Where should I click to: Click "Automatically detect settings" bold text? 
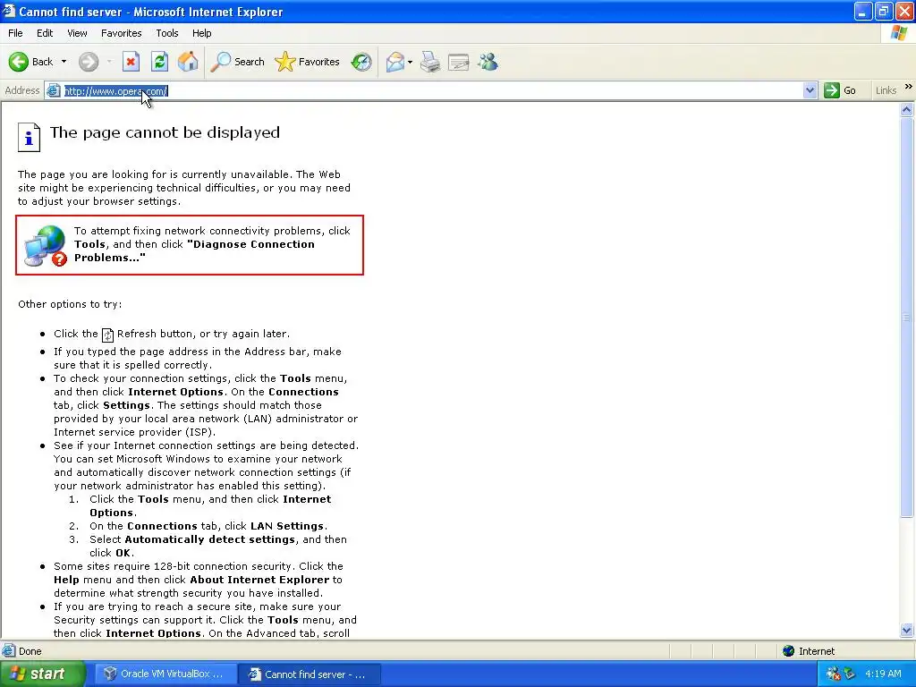[209, 539]
